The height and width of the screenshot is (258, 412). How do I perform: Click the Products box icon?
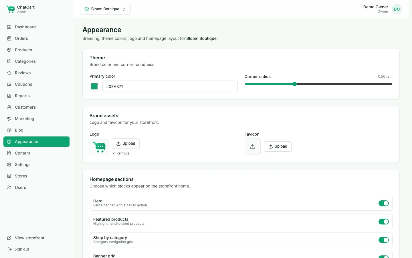pyautogui.click(x=9, y=50)
